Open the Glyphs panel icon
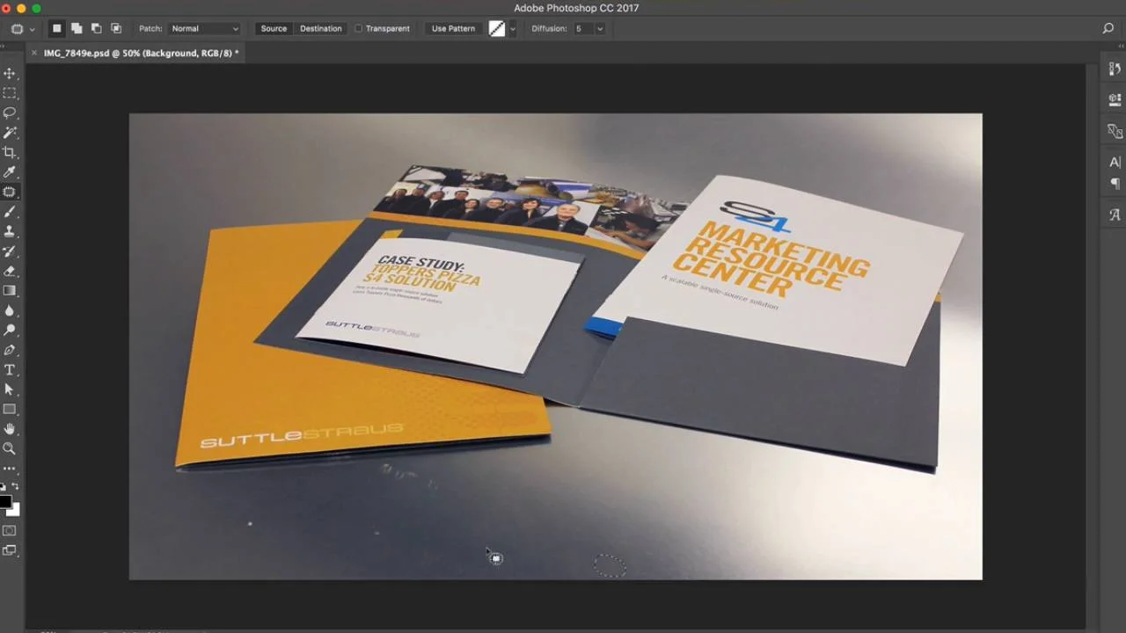The image size is (1126, 633). click(1115, 215)
